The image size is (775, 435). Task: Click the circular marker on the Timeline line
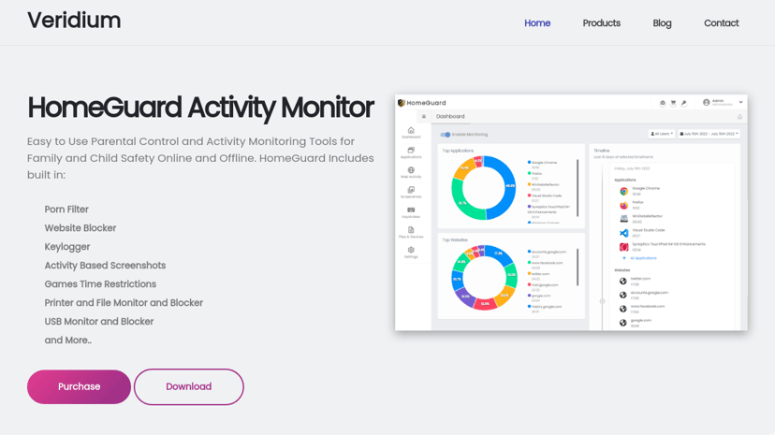(x=602, y=301)
